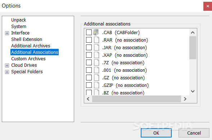Click the CABFolder icon beside .CAB
The width and height of the screenshot is (212, 140).
pos(96,32)
